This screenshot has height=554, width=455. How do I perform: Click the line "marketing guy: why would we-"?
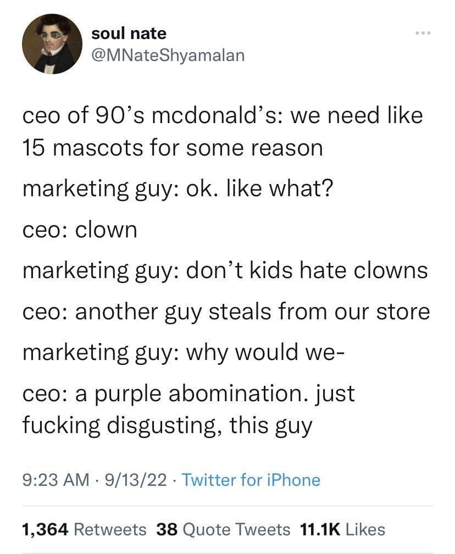[184, 352]
